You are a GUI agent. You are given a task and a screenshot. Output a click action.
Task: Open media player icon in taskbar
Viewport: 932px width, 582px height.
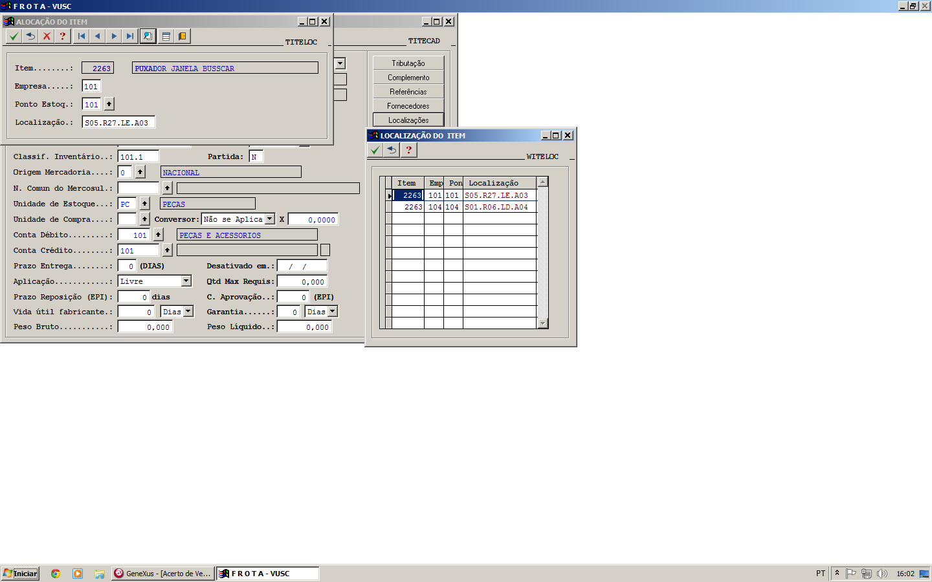pyautogui.click(x=78, y=574)
